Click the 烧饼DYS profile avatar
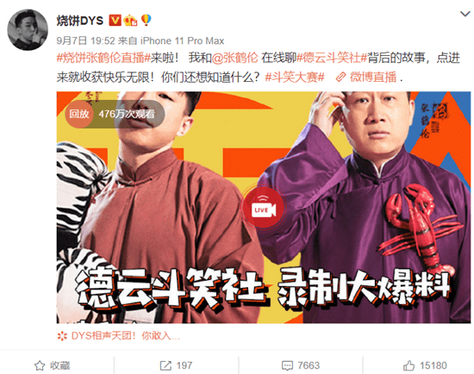 [28, 29]
